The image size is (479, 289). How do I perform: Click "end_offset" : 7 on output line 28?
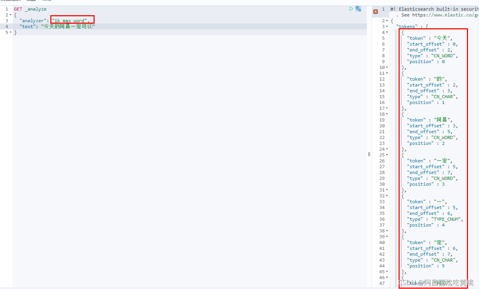[429, 173]
